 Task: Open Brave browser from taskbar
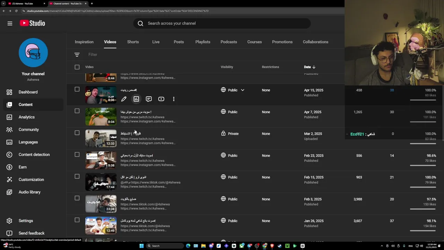click(272, 246)
